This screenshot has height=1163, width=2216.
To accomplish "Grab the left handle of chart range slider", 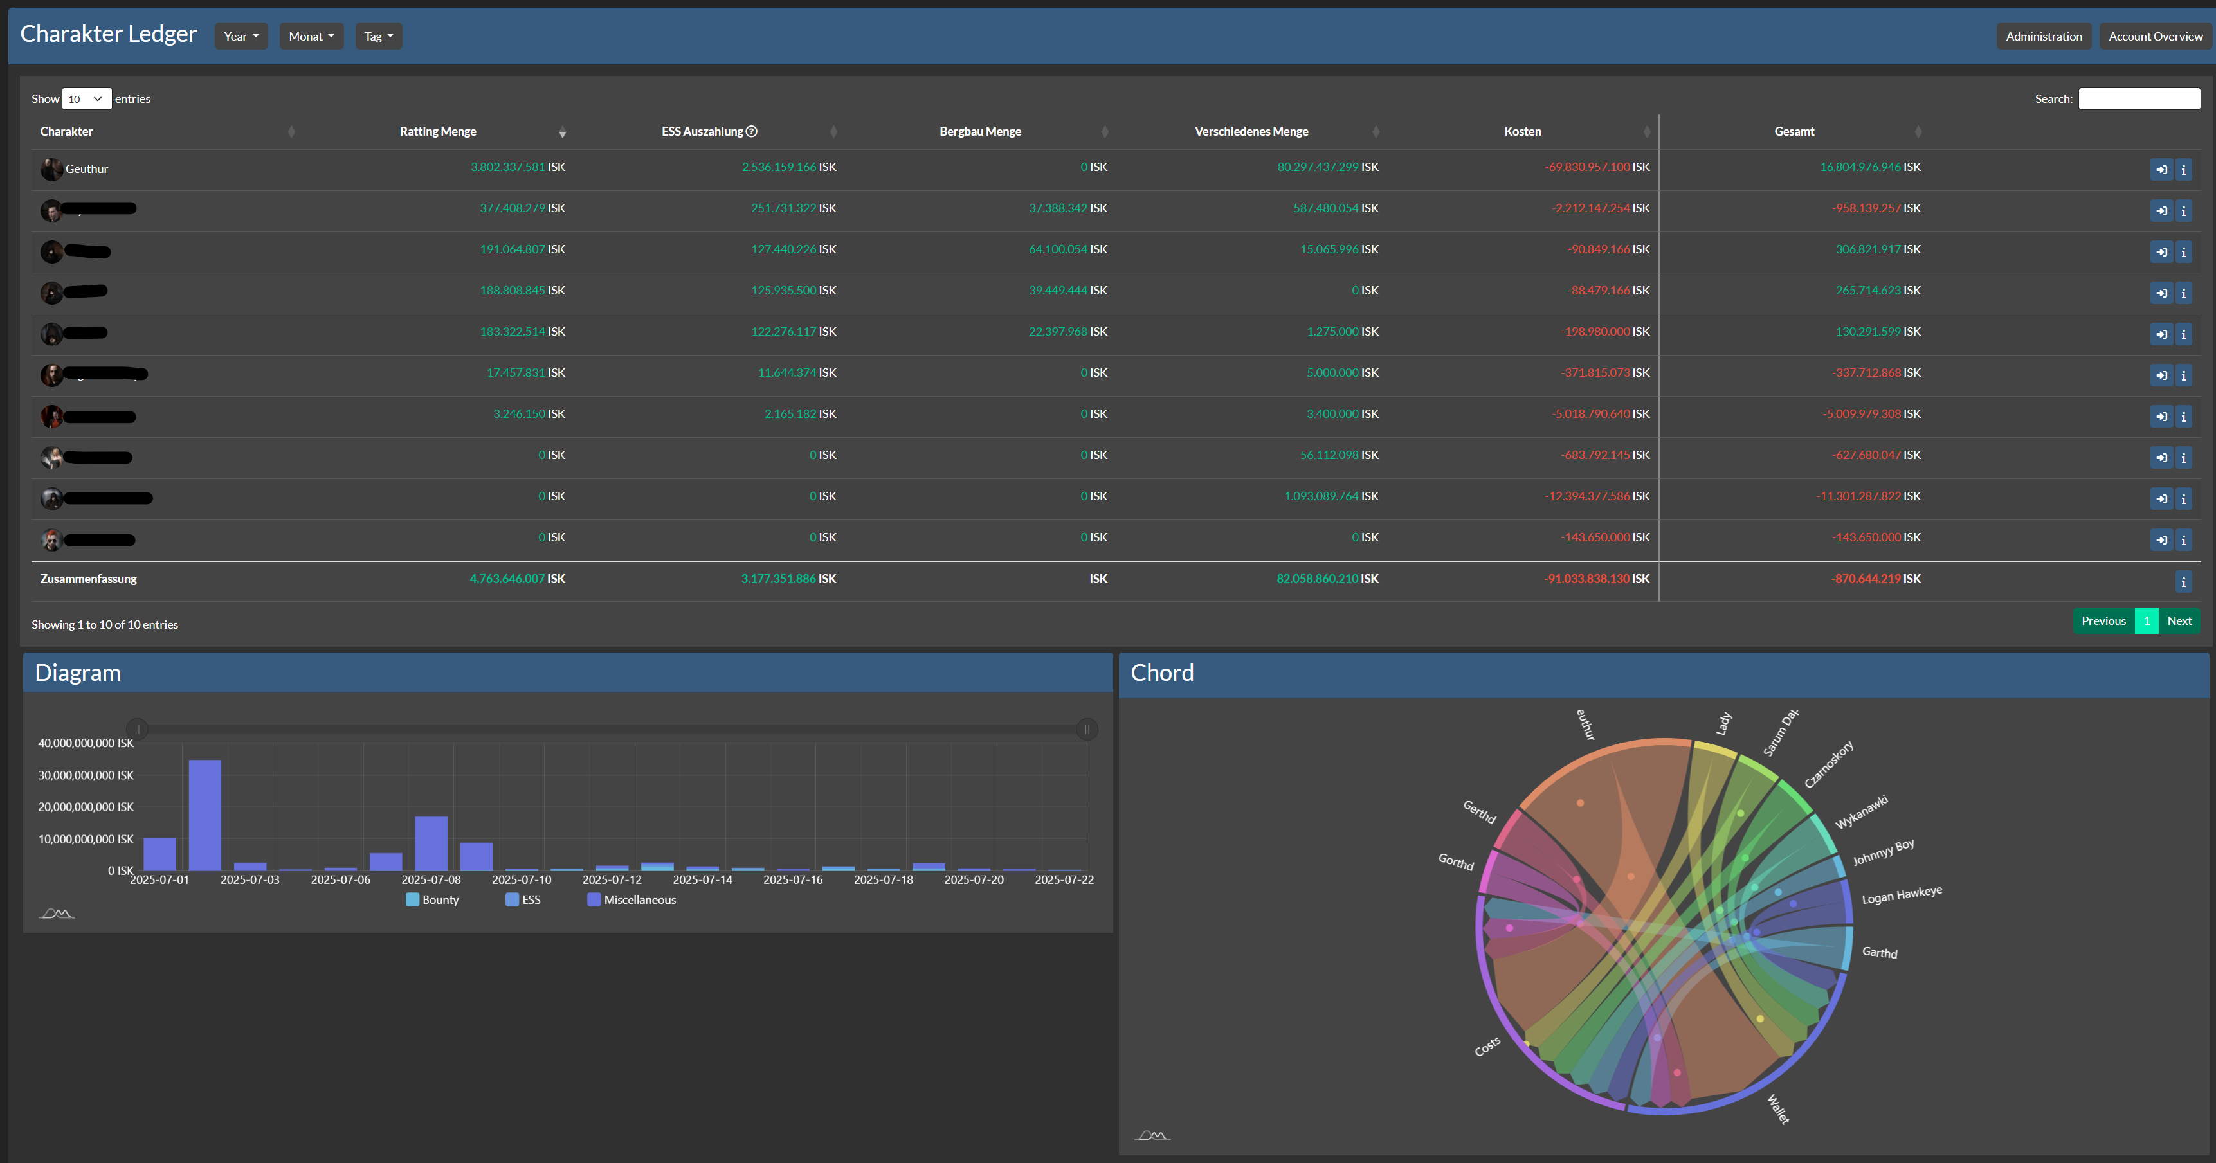I will [137, 730].
